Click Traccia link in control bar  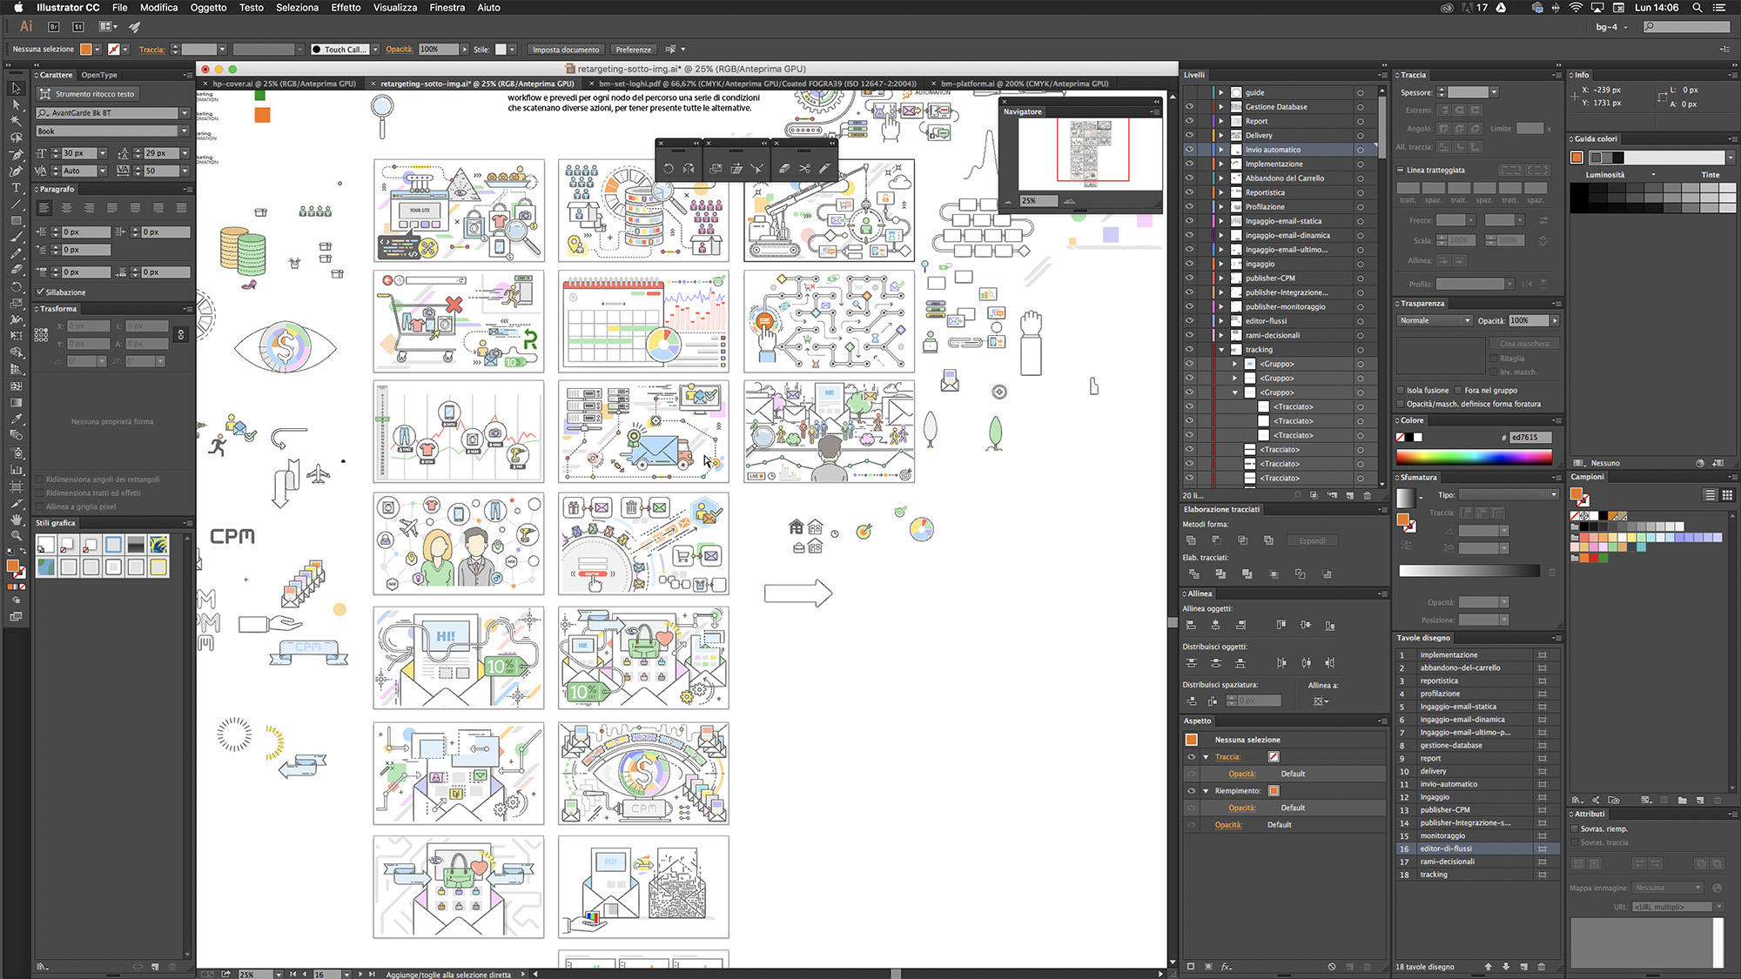point(151,50)
